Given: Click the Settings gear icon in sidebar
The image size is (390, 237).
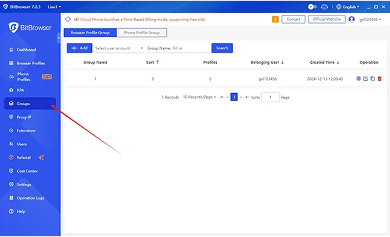Looking at the screenshot, I should click(x=11, y=184).
